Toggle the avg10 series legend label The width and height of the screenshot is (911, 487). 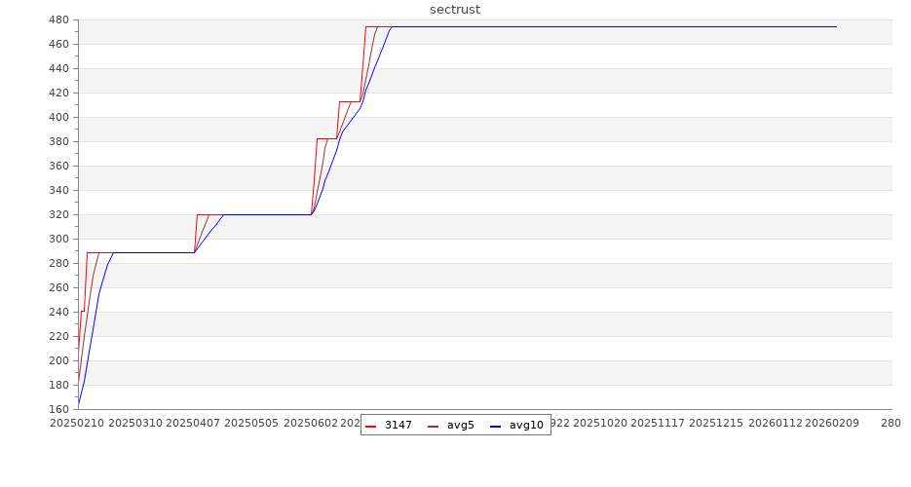[x=526, y=426]
